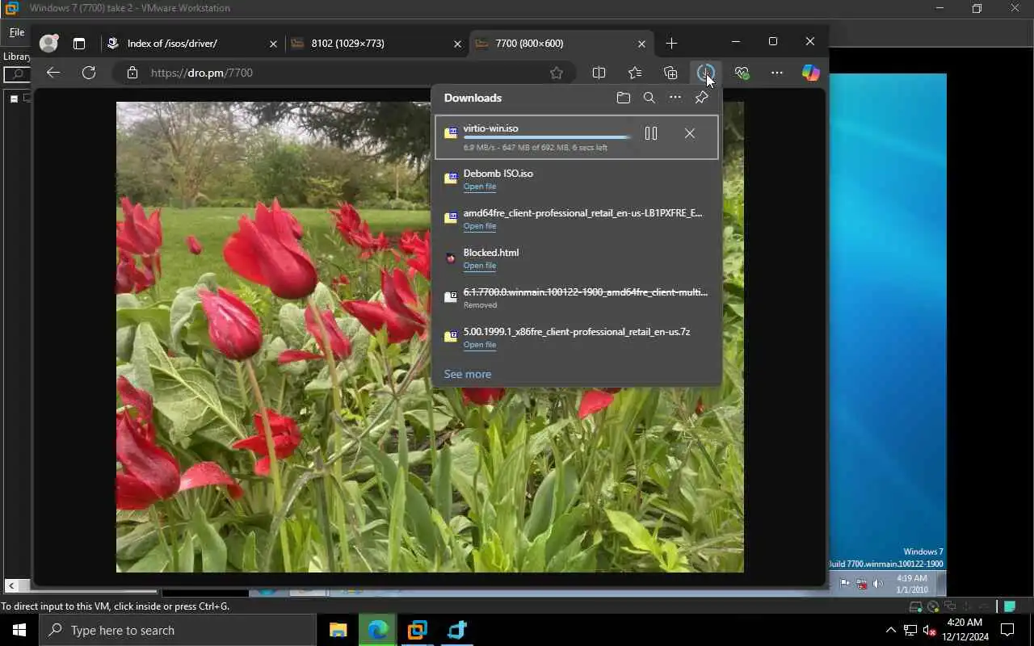Open the tab actions menu
The image size is (1034, 646).
tap(78, 44)
